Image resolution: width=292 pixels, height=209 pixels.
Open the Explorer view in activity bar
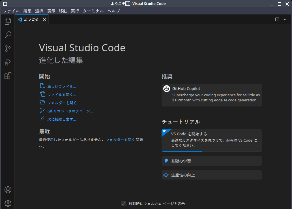point(8,21)
